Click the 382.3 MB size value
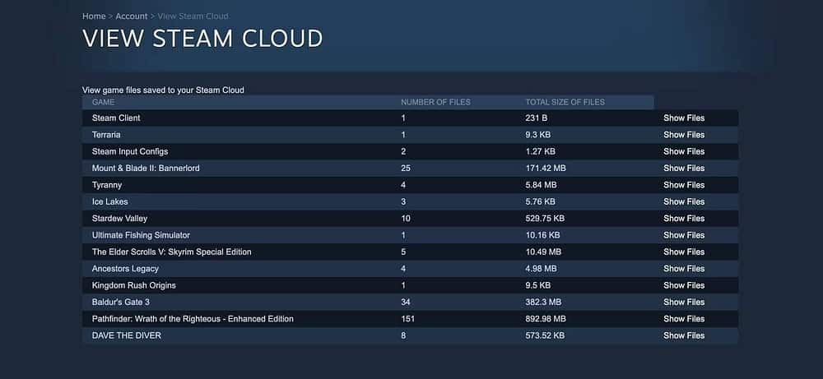Viewport: 823px width, 379px height. click(x=543, y=303)
